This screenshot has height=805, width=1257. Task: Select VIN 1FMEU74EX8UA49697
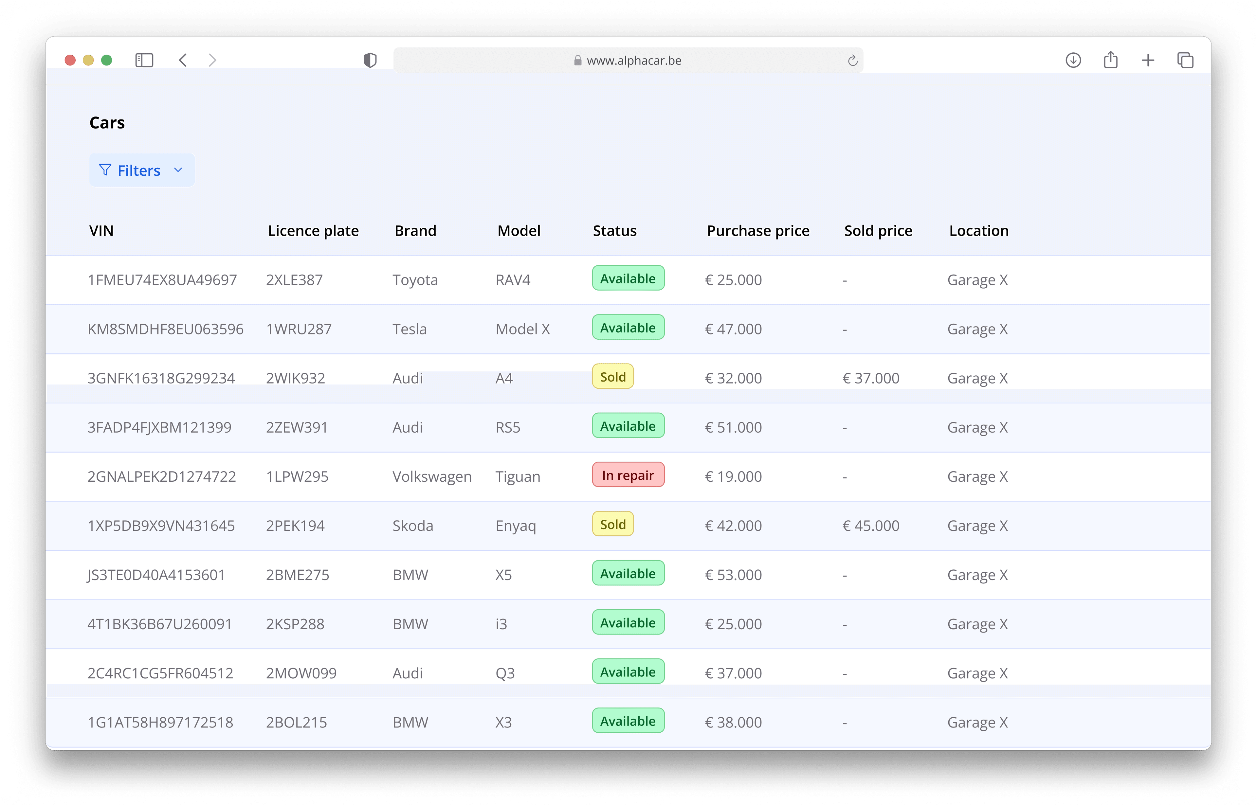[162, 280]
